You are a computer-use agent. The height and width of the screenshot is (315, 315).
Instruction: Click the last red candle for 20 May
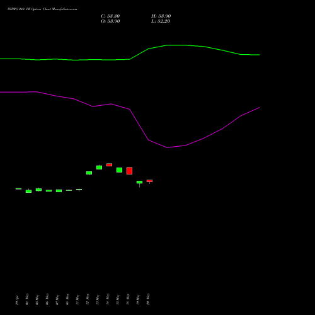(x=149, y=181)
